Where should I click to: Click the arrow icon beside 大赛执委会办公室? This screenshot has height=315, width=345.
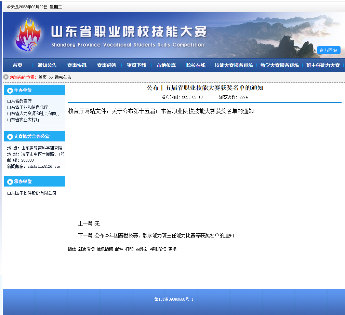pyautogui.click(x=10, y=137)
